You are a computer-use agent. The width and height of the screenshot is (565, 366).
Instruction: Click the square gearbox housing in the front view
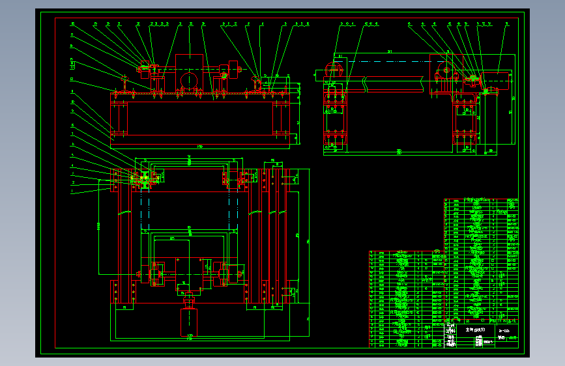(x=189, y=73)
